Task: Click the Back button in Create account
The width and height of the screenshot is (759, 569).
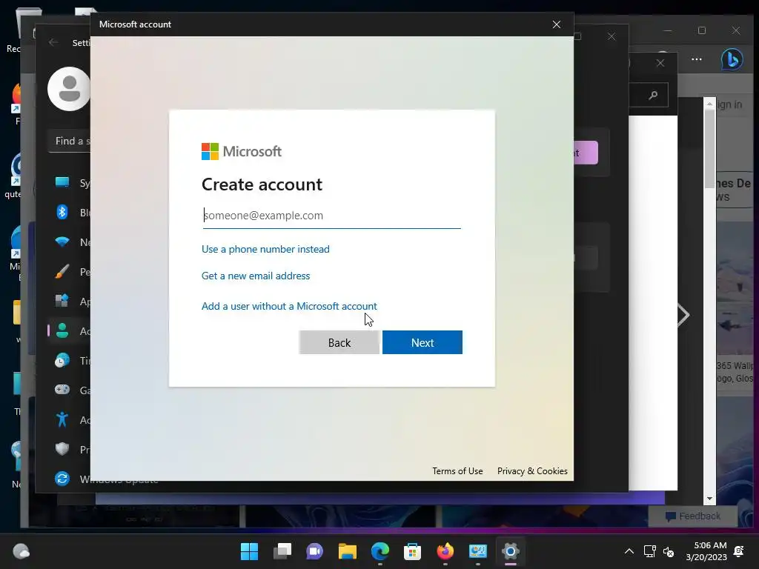Action: [339, 342]
